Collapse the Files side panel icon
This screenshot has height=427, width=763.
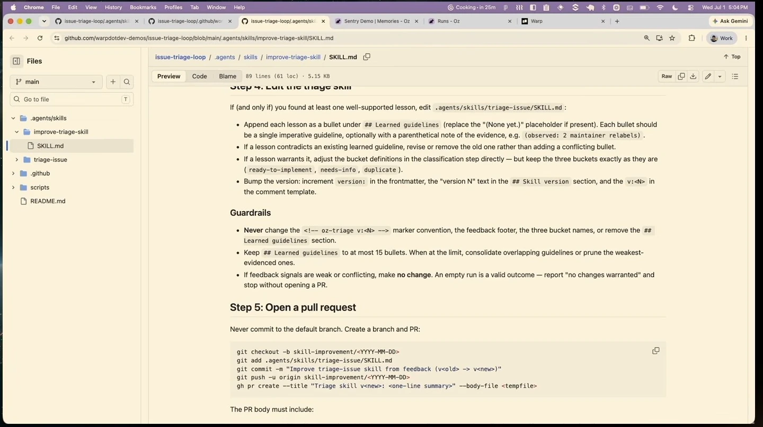[x=16, y=61]
